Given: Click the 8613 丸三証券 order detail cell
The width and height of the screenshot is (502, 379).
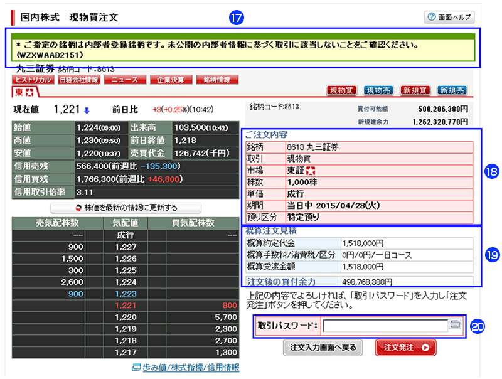Looking at the screenshot, I should [379, 147].
